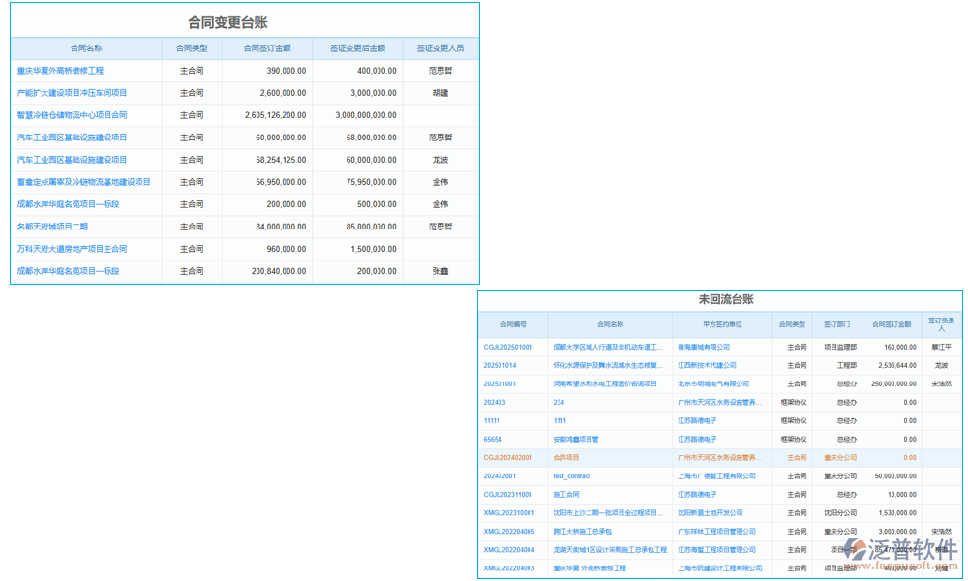Image resolution: width=968 pixels, height=581 pixels.
Task: Click the 签证变更后金额 column header
Action: click(357, 47)
